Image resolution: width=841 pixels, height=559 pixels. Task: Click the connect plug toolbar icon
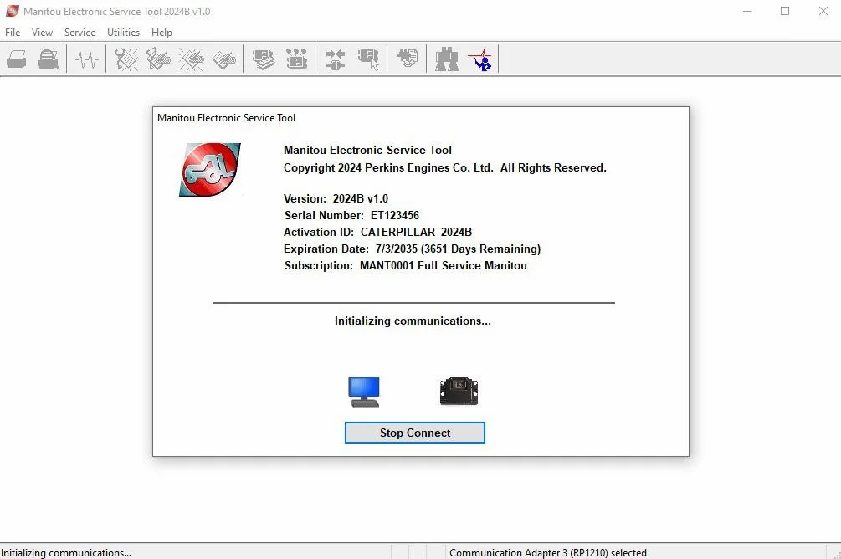point(334,59)
